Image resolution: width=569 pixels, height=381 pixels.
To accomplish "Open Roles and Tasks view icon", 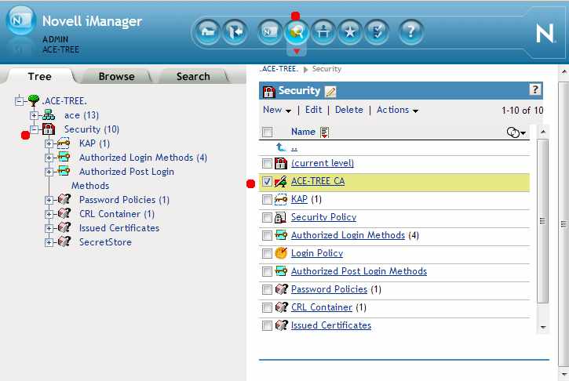I will [269, 32].
